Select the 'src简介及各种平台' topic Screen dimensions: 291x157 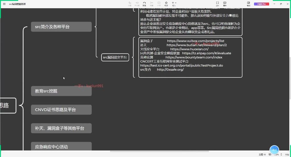coord(61,27)
